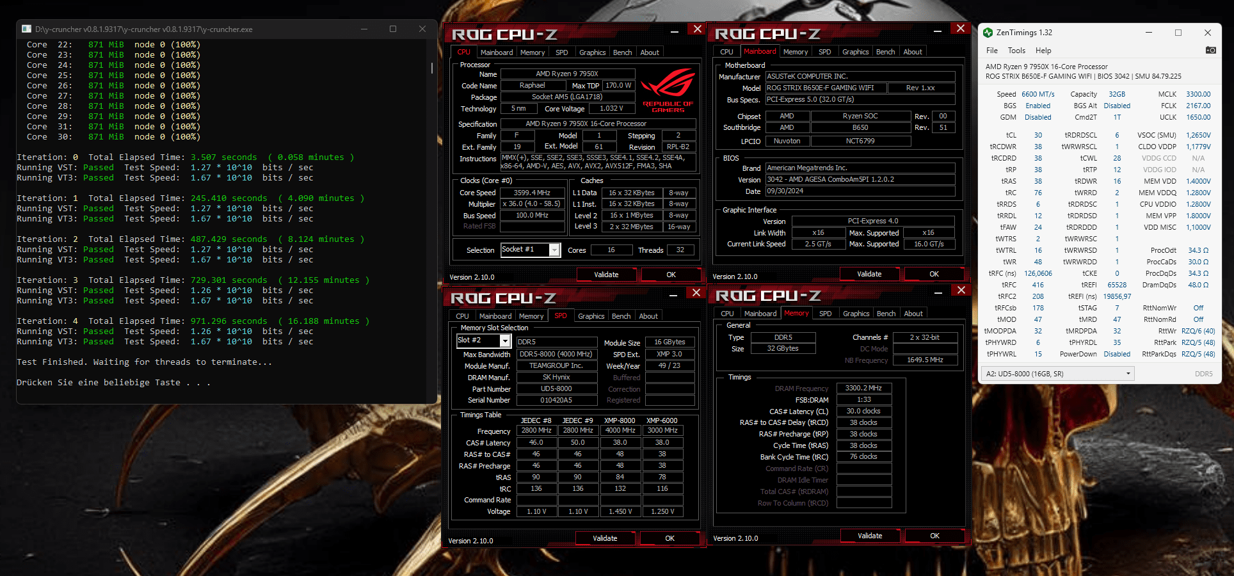The image size is (1234, 576).
Task: Choose CPU tab in CPU-Z memory timings window
Action: click(x=727, y=314)
